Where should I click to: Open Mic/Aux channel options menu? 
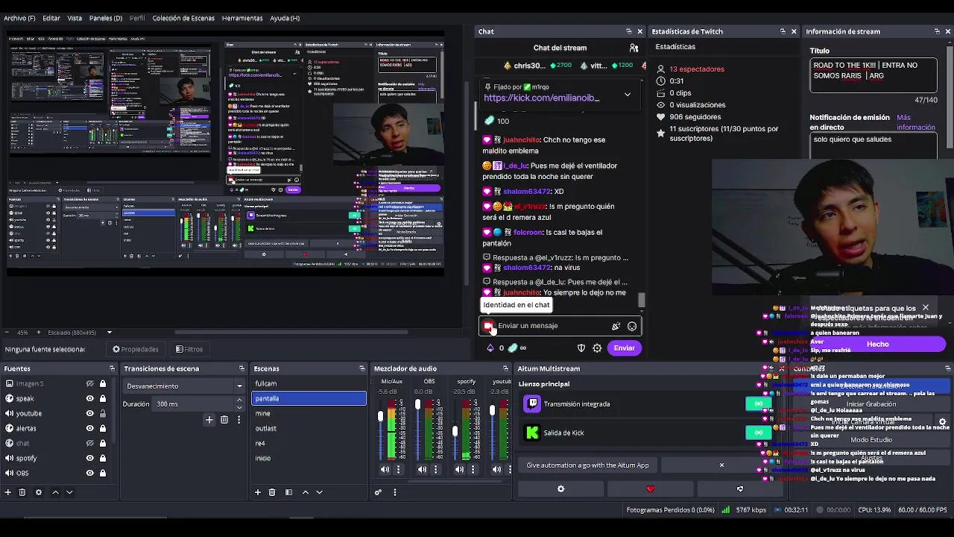point(398,469)
